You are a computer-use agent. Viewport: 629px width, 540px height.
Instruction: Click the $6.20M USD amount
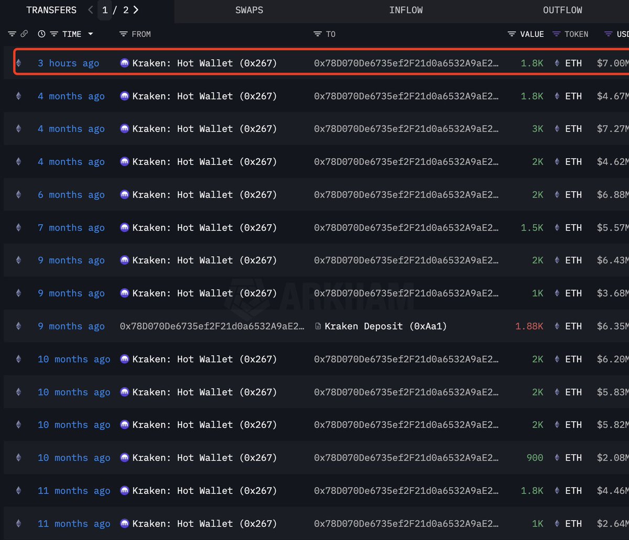612,359
